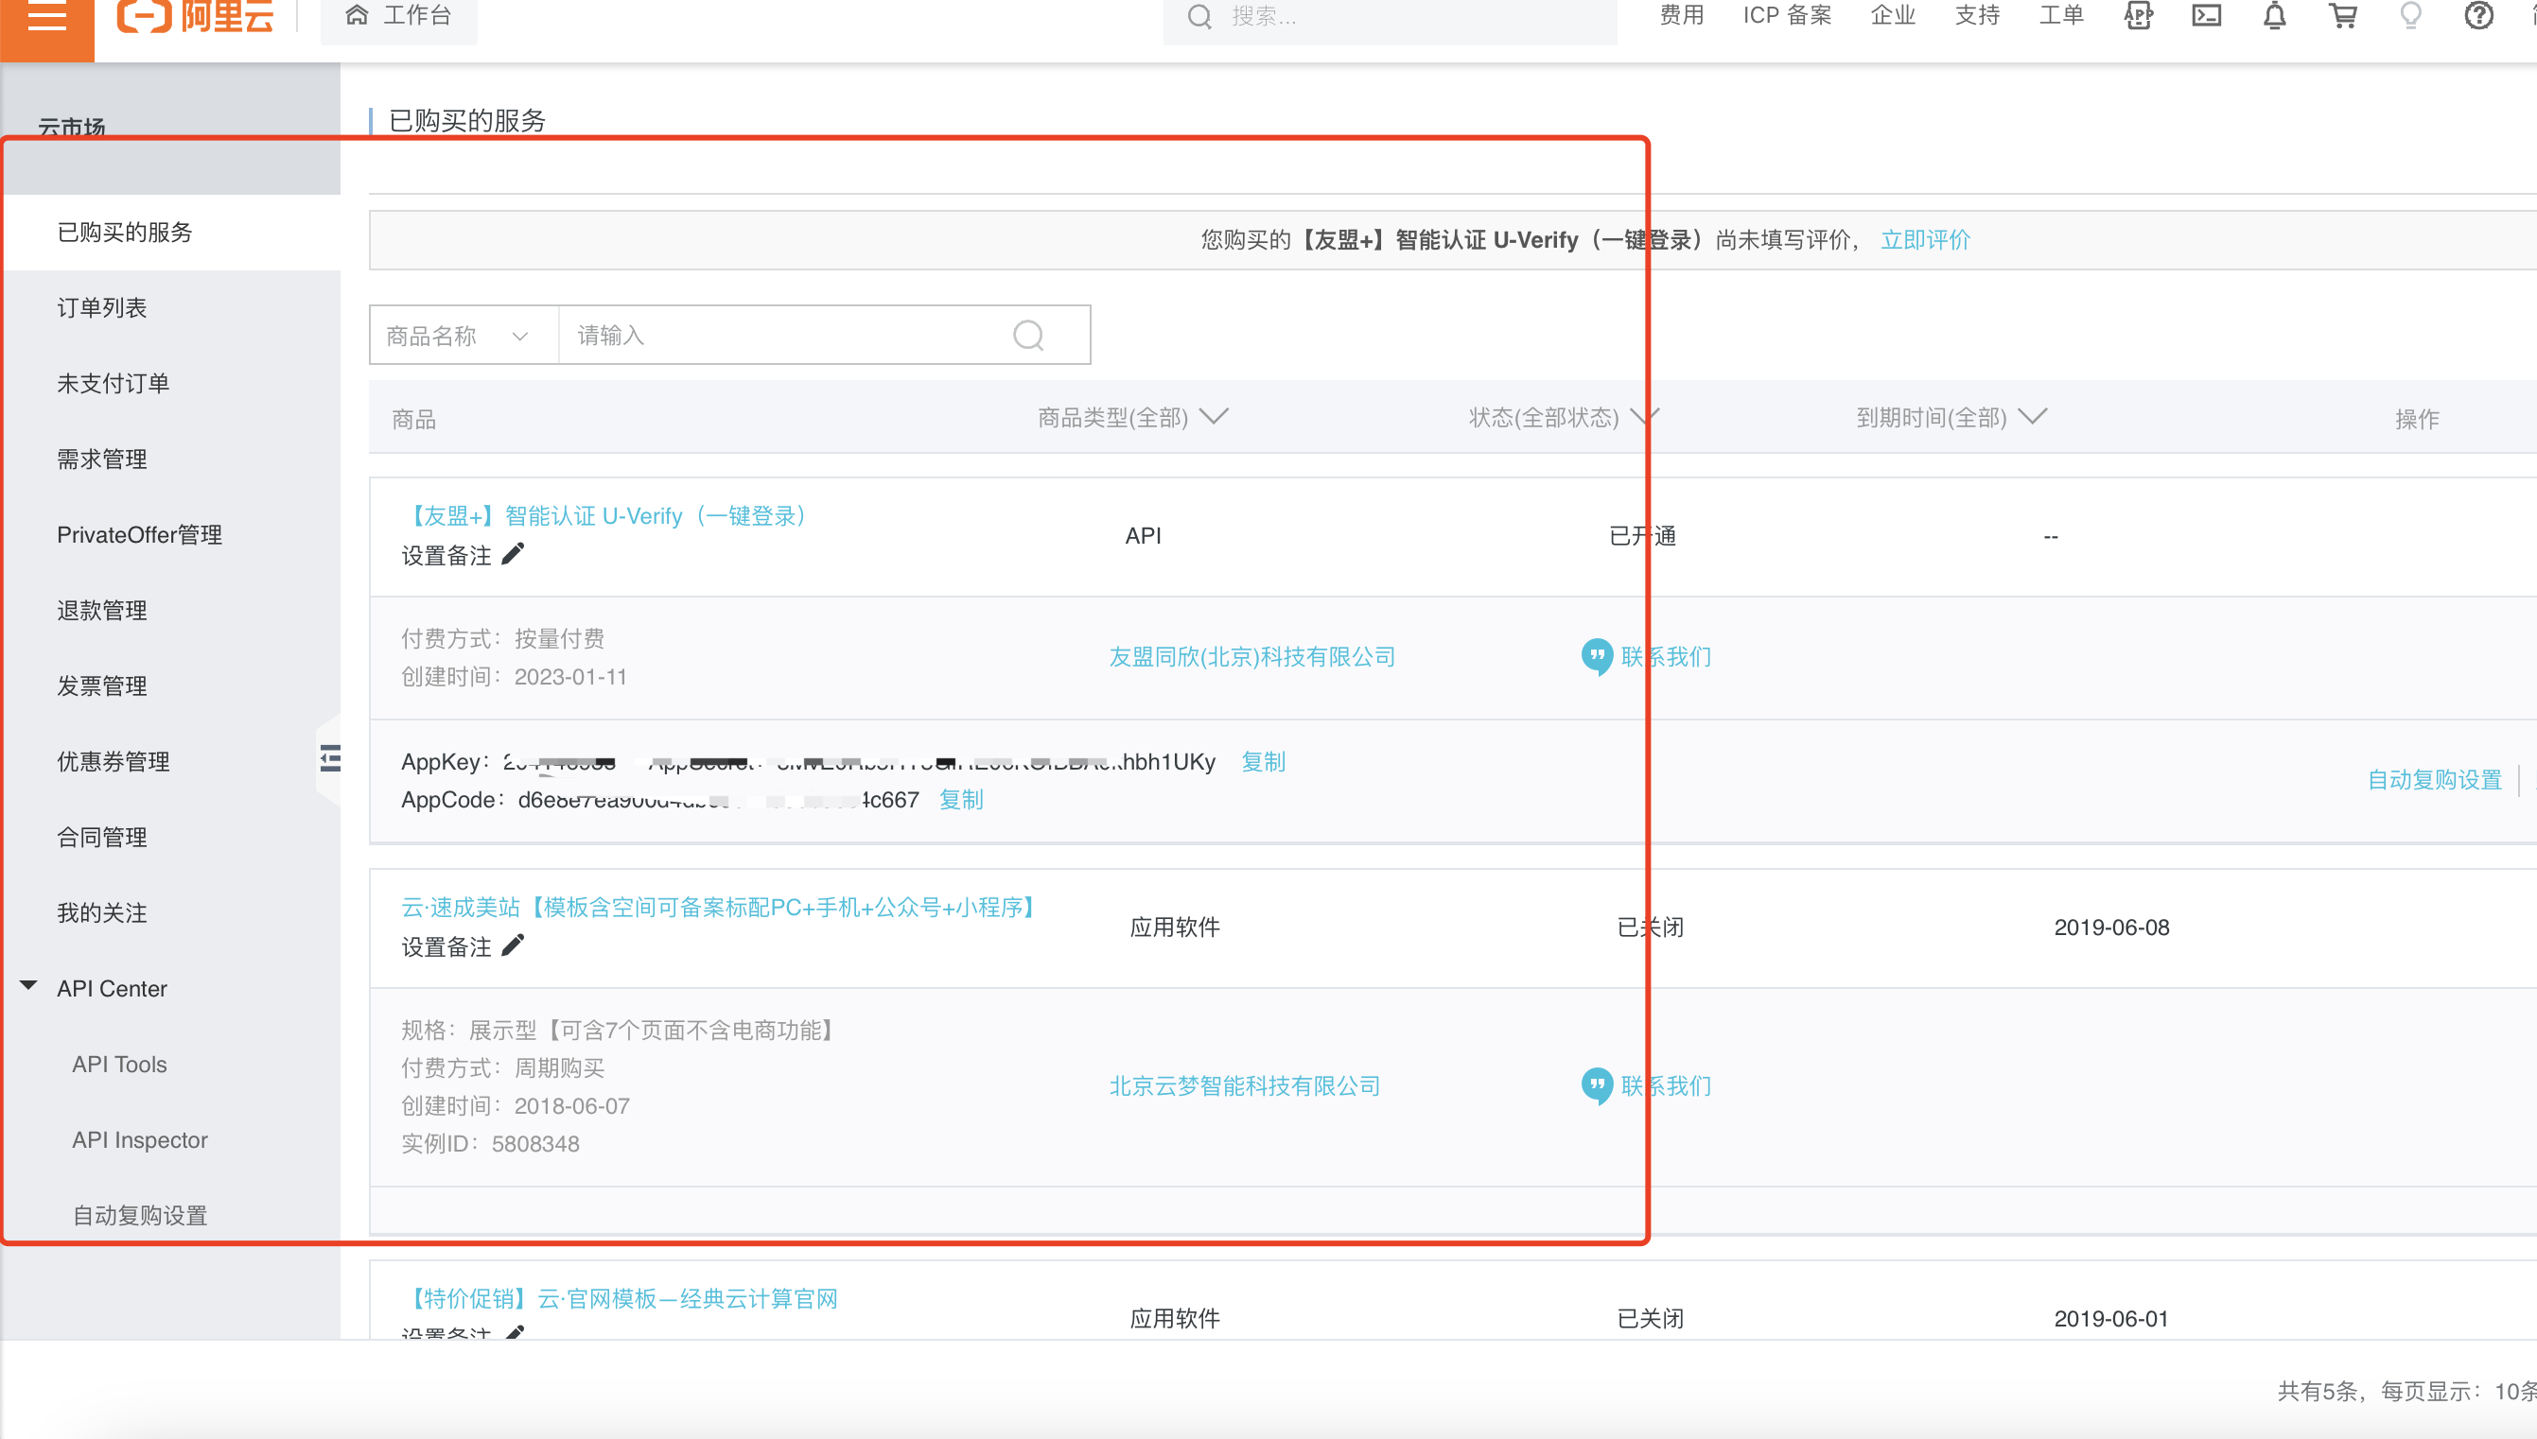Open the API icon in top bar
The width and height of the screenshot is (2537, 1439).
(2138, 16)
